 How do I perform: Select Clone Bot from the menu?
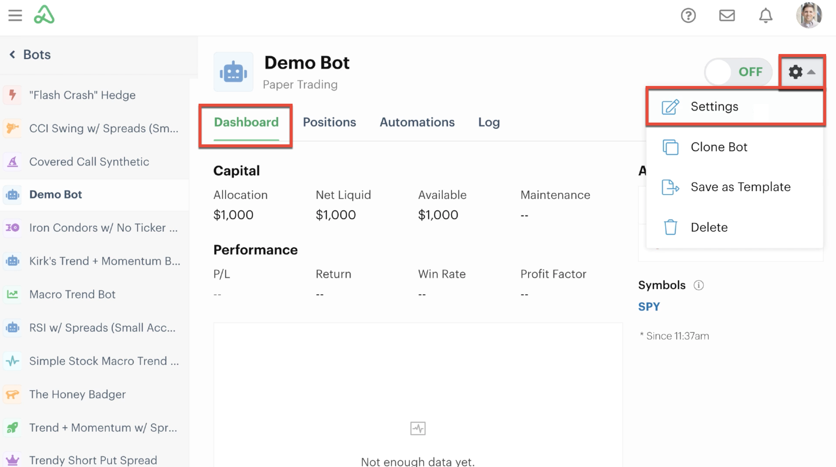coord(735,147)
